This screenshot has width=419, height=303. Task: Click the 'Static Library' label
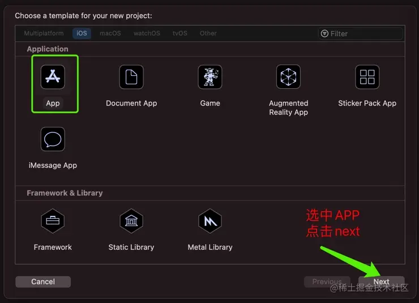point(131,247)
